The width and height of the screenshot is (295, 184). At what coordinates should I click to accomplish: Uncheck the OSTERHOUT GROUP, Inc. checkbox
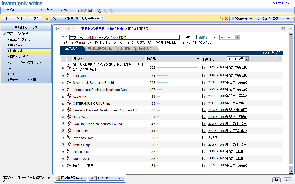63,103
